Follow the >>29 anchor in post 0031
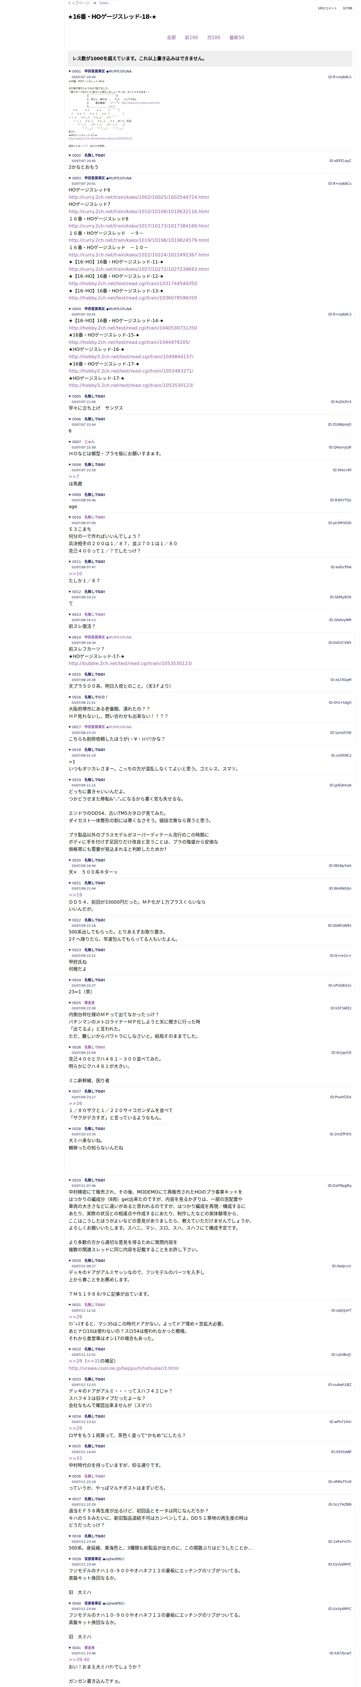The image size is (361, 1687). pyautogui.click(x=75, y=1317)
